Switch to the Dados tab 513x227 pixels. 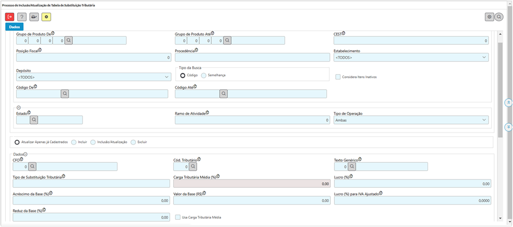click(x=15, y=27)
